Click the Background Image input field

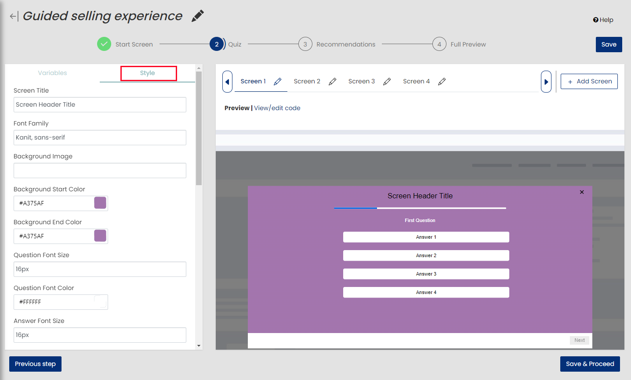(x=100, y=170)
